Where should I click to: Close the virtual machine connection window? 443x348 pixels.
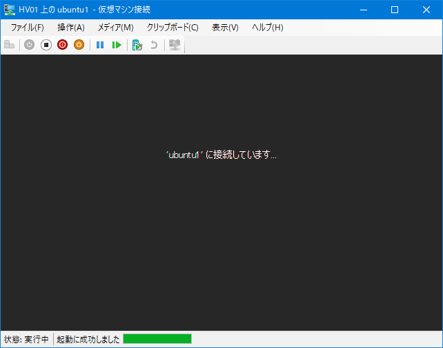point(426,10)
